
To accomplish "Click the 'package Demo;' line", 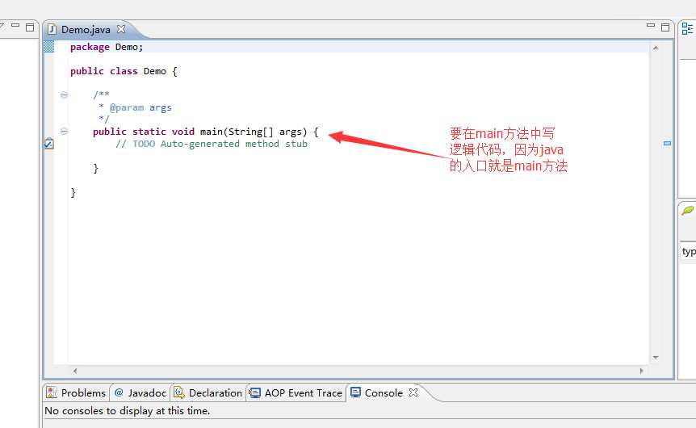I will tap(107, 47).
